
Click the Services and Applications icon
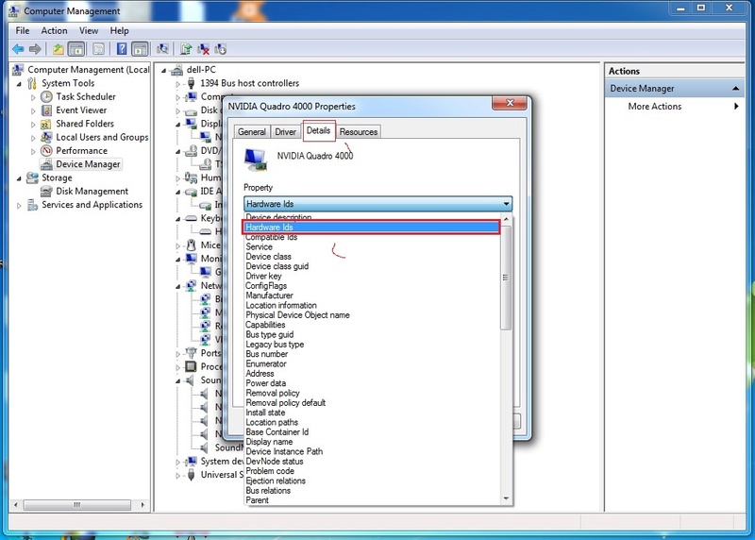pyautogui.click(x=32, y=205)
